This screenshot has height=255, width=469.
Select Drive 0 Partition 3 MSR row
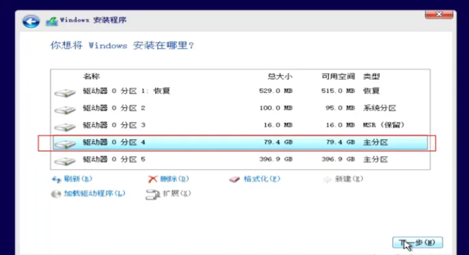coord(240,125)
